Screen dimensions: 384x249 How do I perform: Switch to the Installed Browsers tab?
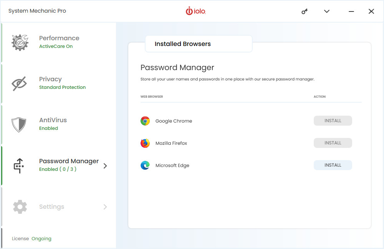point(199,44)
